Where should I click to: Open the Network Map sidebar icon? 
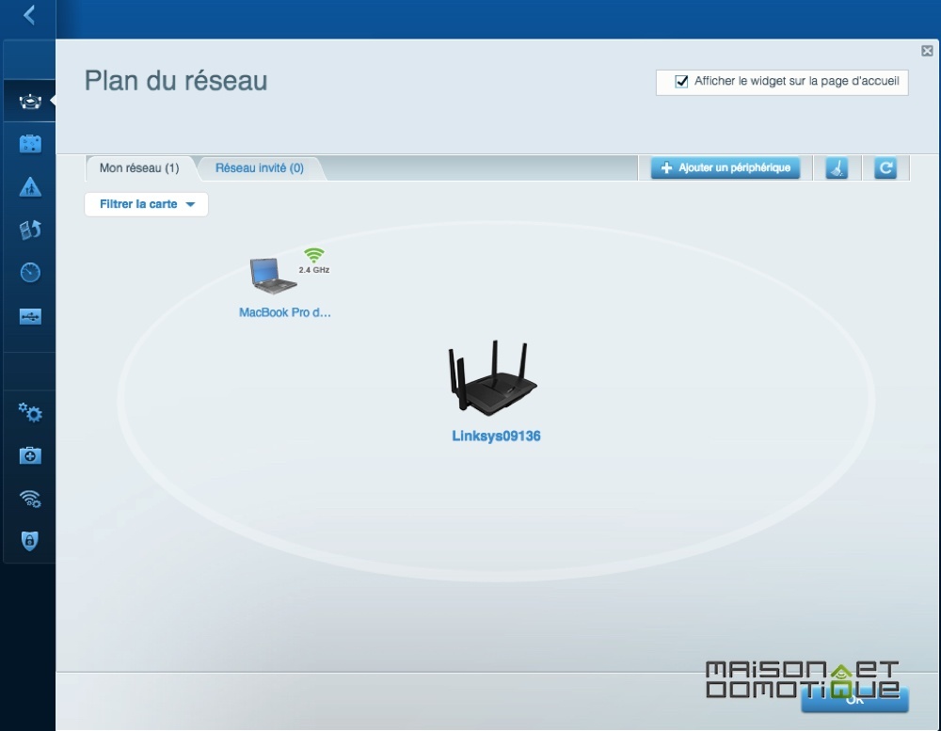(30, 101)
